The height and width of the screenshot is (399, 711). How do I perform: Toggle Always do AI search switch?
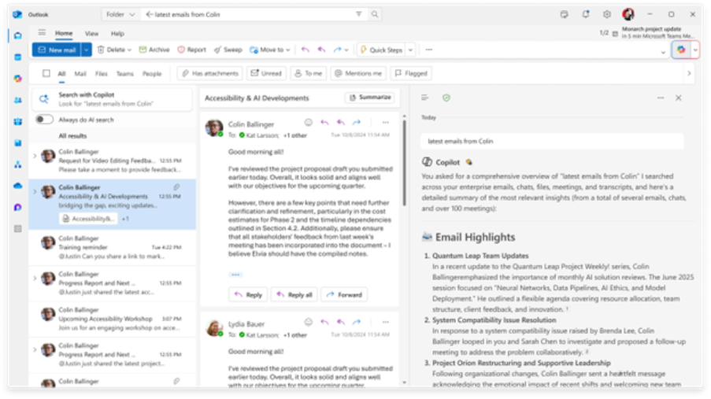[44, 120]
